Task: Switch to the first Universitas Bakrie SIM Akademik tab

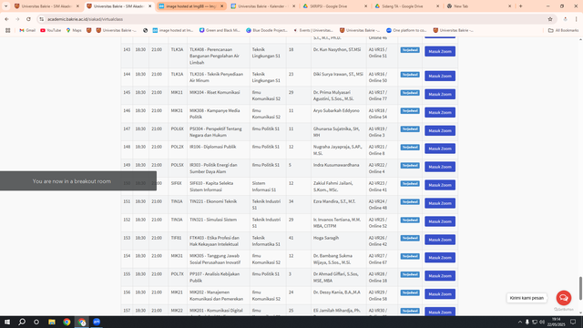Action: 46,6
